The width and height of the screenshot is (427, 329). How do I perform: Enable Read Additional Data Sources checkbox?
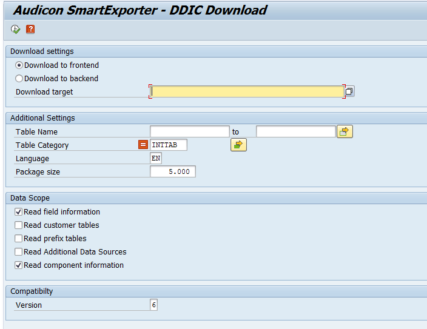point(19,251)
